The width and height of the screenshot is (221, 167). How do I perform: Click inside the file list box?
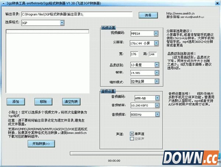(x=48, y=61)
